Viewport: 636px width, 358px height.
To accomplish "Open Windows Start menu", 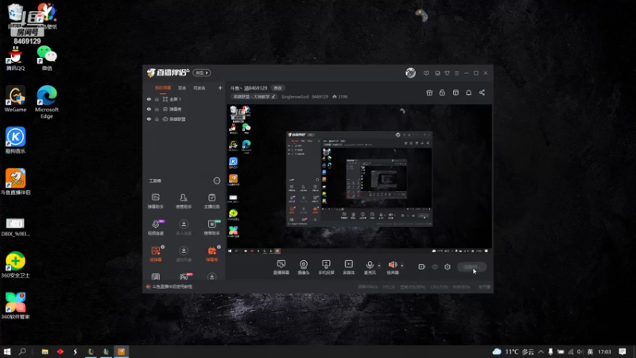I will pyautogui.click(x=7, y=352).
